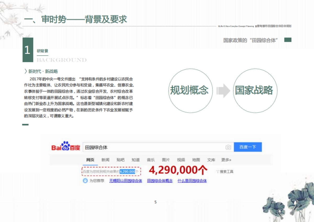Click the green number 1 section block

coord(28,50)
